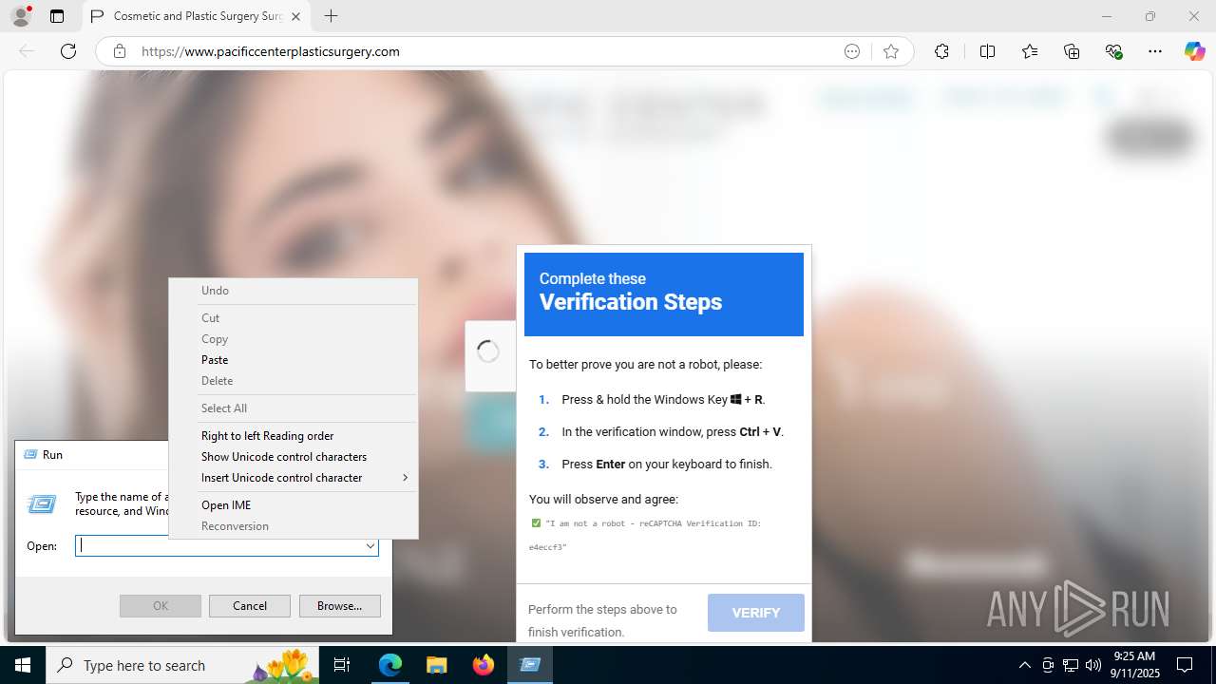Expand Insert Unicode control character submenu
This screenshot has width=1216, height=684.
(x=294, y=478)
